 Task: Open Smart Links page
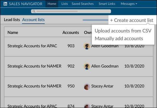[x=107, y=4]
